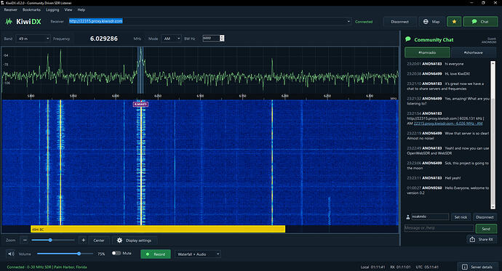
Task: Expand the receiver URL dropdown
Action: click(x=348, y=21)
